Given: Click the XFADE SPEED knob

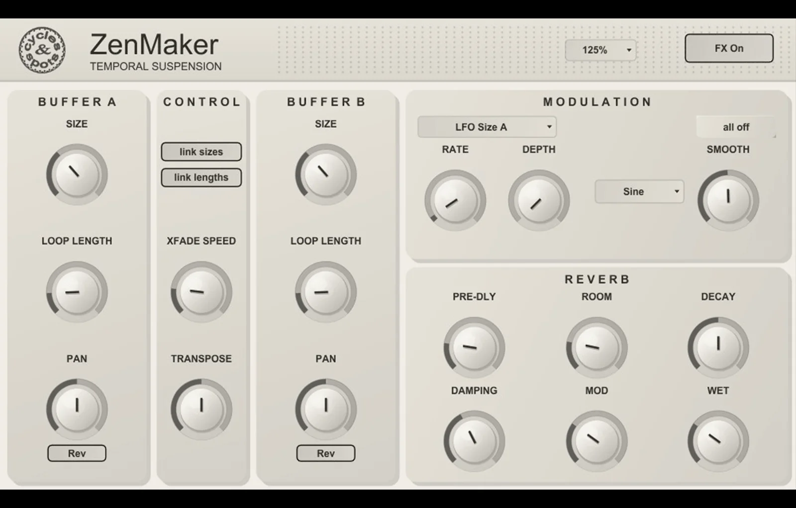Looking at the screenshot, I should pos(201,292).
